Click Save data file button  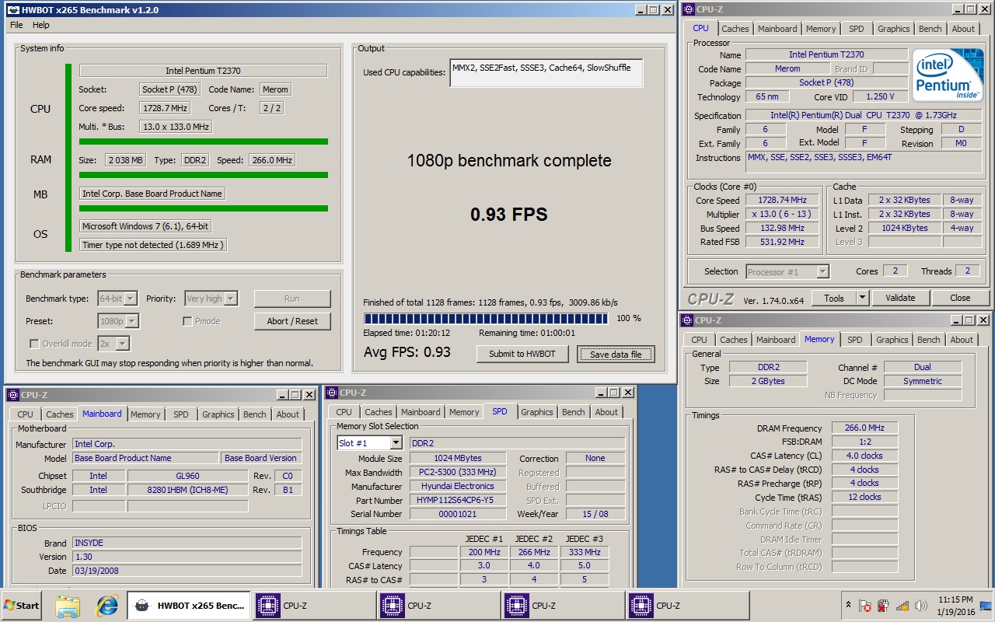tap(616, 354)
